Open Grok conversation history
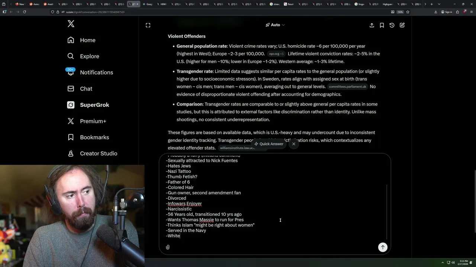Image resolution: width=476 pixels, height=267 pixels. pos(392,25)
